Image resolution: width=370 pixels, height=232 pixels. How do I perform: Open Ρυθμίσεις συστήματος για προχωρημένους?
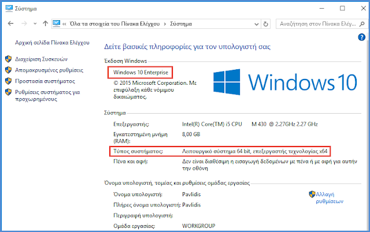coord(47,95)
